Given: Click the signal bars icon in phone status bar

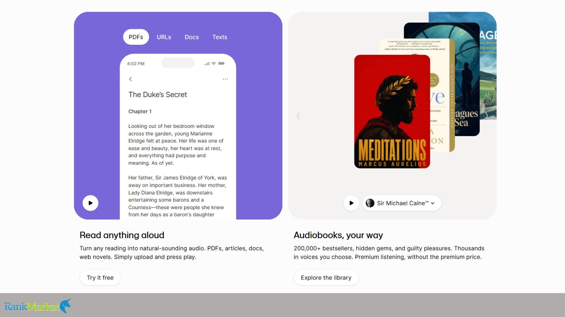Looking at the screenshot, I should [x=207, y=64].
